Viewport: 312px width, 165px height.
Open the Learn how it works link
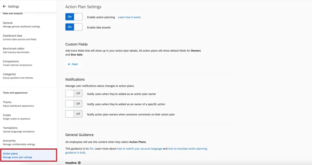pos(129,17)
